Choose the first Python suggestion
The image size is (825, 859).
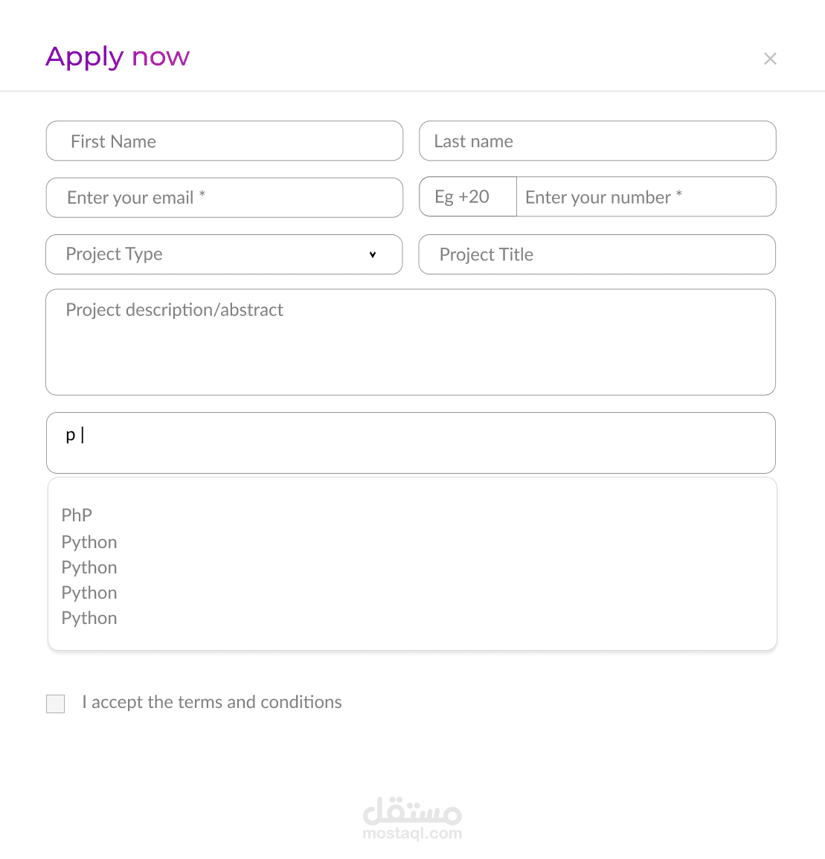click(x=89, y=542)
